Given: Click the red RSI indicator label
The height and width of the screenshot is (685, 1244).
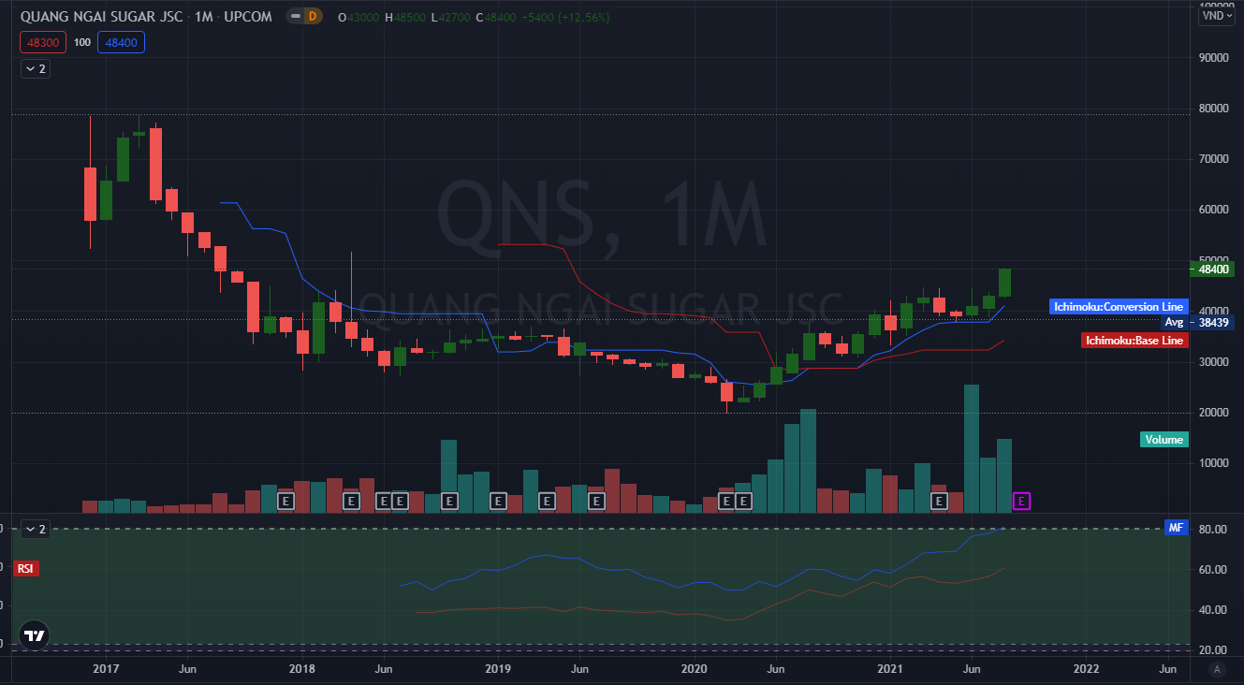Looking at the screenshot, I should [25, 568].
